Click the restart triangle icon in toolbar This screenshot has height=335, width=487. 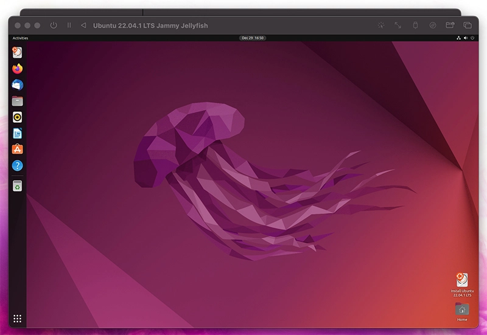(x=83, y=25)
